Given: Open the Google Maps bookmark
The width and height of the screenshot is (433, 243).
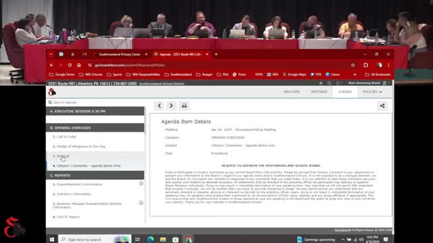Looking at the screenshot, I should 294,74.
